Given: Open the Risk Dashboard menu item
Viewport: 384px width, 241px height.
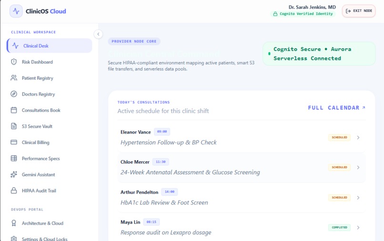Looking at the screenshot, I should coord(50,62).
